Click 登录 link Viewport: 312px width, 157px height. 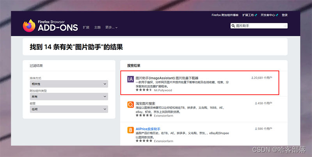pyautogui.click(x=285, y=15)
